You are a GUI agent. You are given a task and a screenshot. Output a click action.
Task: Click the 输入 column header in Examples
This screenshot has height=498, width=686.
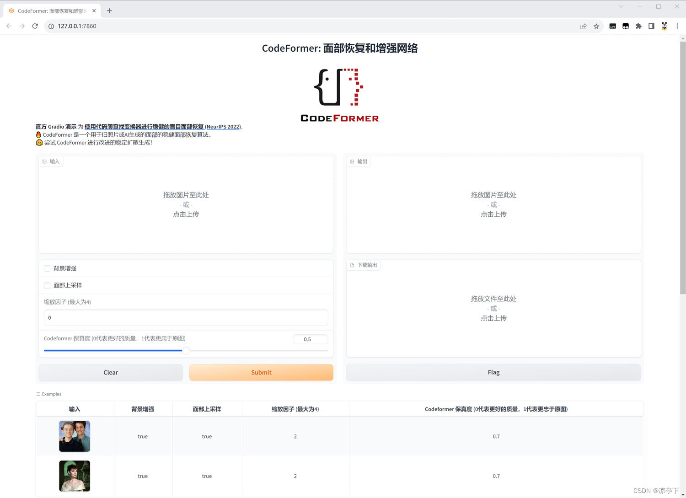pos(75,409)
